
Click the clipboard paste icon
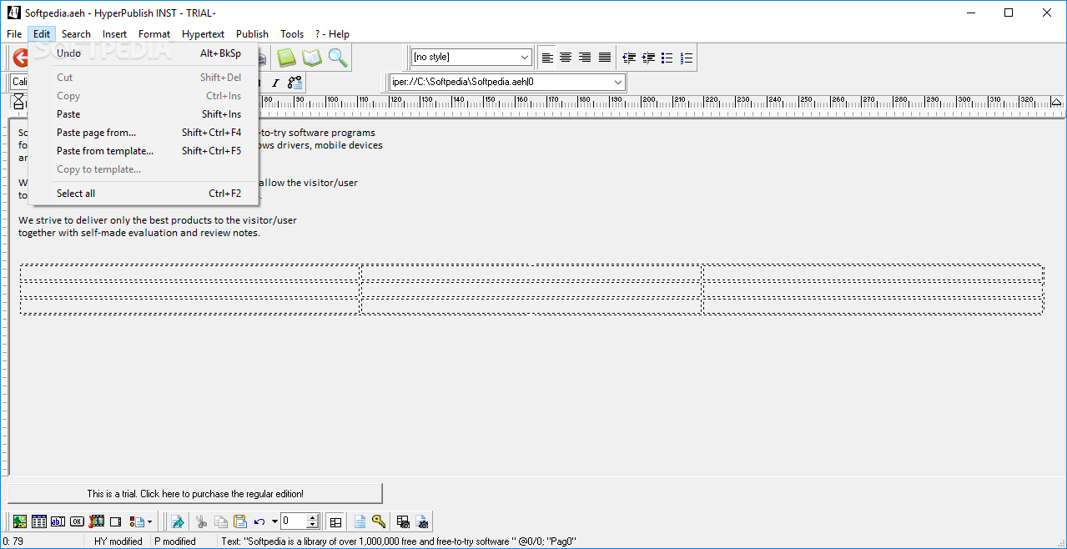click(240, 521)
